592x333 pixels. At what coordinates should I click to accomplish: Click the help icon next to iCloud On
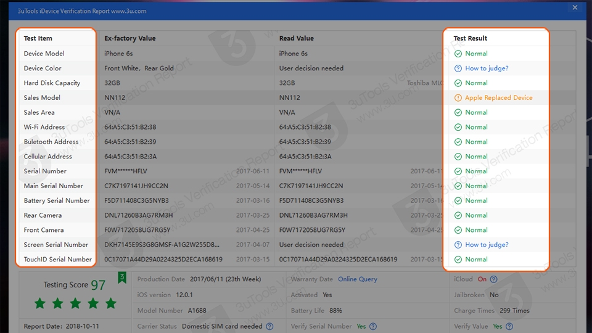pos(493,279)
